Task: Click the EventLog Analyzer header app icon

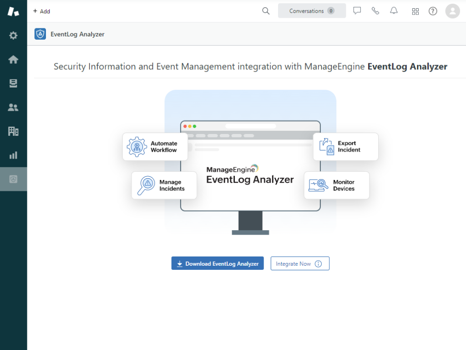Action: pos(41,34)
